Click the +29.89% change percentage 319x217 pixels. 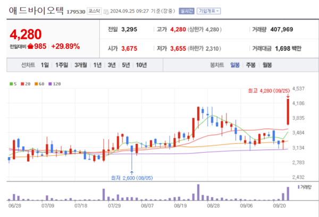(x=65, y=46)
